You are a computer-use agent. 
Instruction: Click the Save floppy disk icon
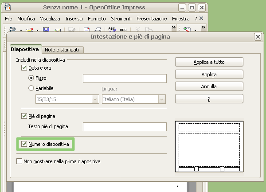coord(46,30)
